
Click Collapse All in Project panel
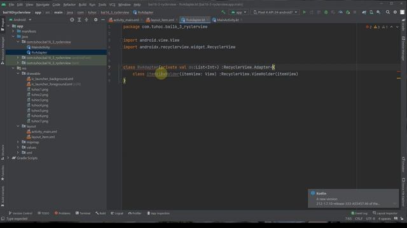pos(86,20)
